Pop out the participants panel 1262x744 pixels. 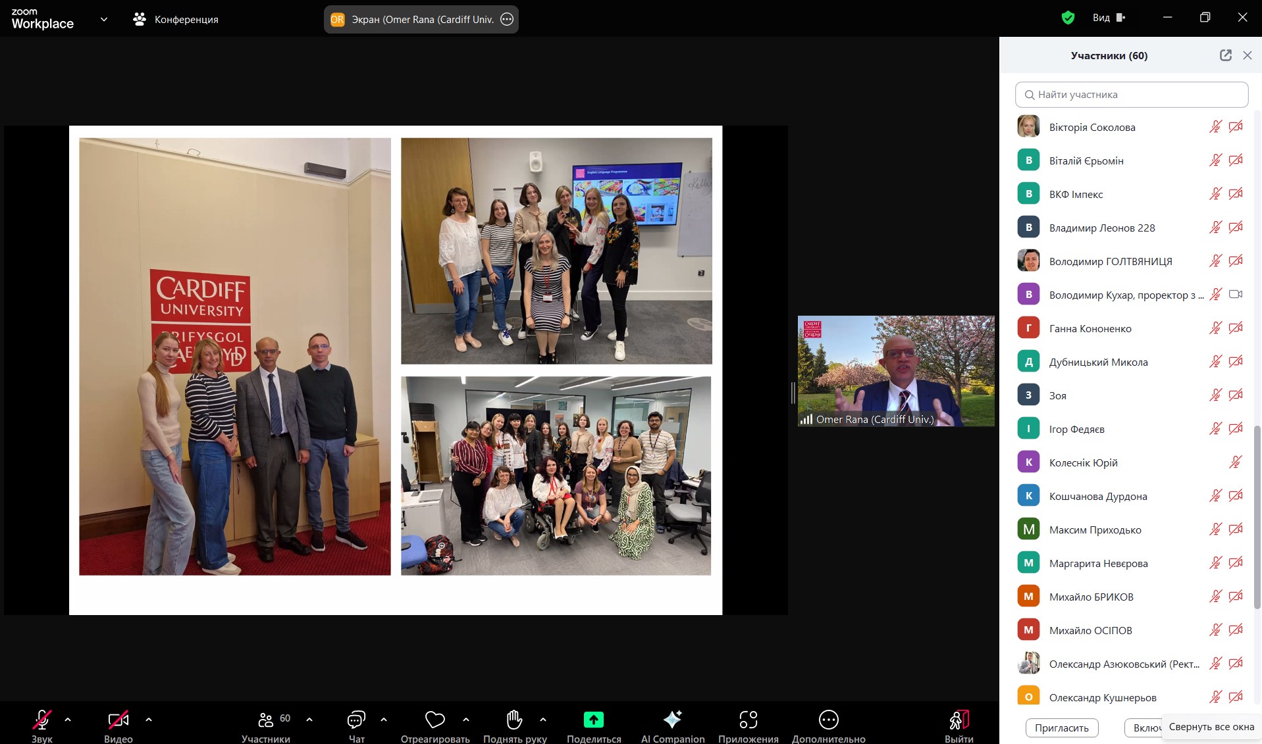pos(1225,55)
